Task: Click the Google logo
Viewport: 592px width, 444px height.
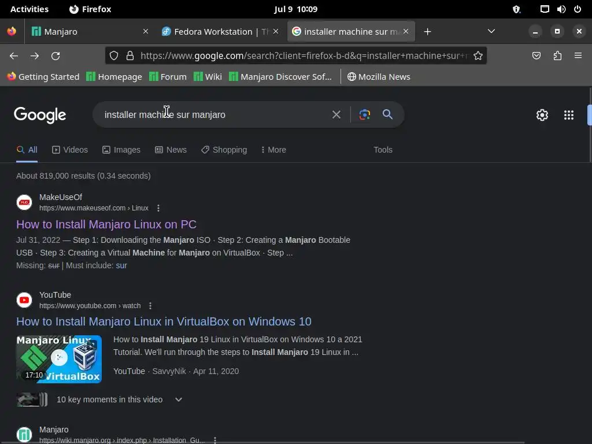Action: coord(40,115)
